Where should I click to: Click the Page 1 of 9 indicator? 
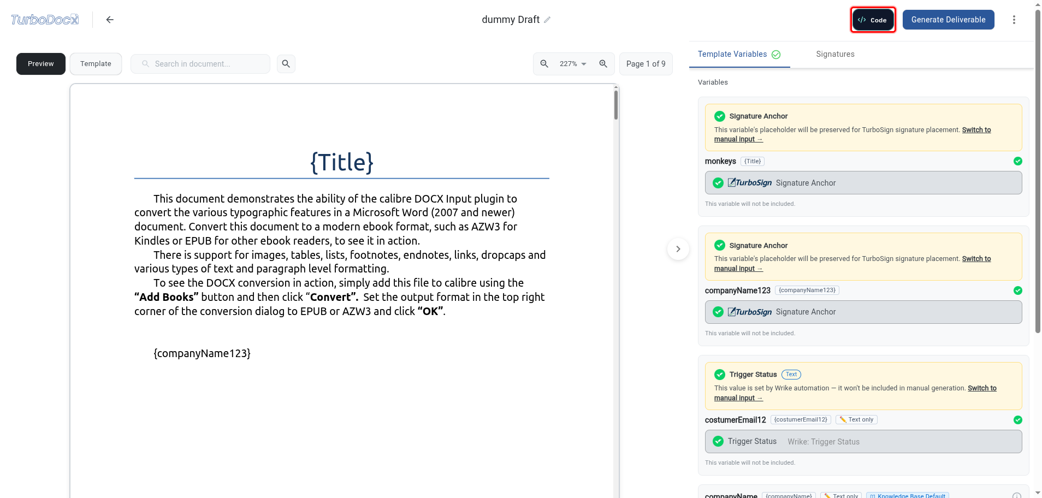[646, 64]
